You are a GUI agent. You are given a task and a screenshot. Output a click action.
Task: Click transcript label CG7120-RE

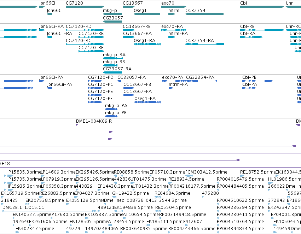pos(91,33)
